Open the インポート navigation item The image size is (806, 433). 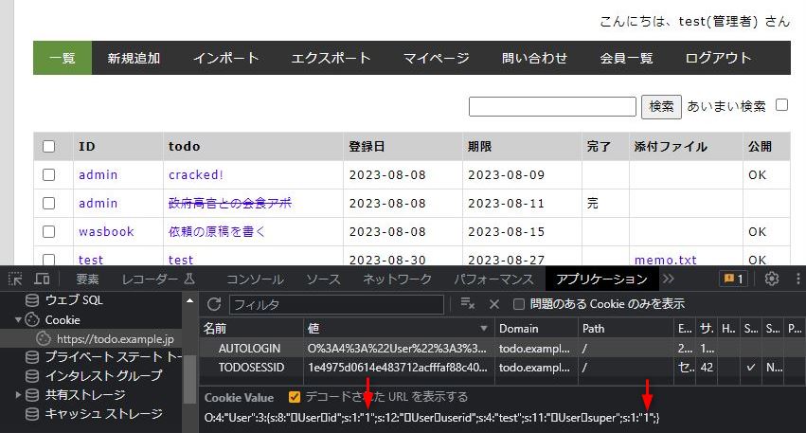tap(225, 58)
